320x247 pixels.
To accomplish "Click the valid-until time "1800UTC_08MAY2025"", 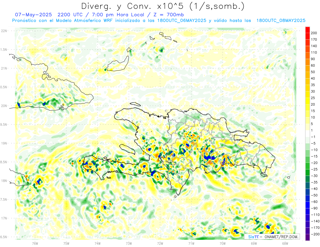I will [281, 21].
